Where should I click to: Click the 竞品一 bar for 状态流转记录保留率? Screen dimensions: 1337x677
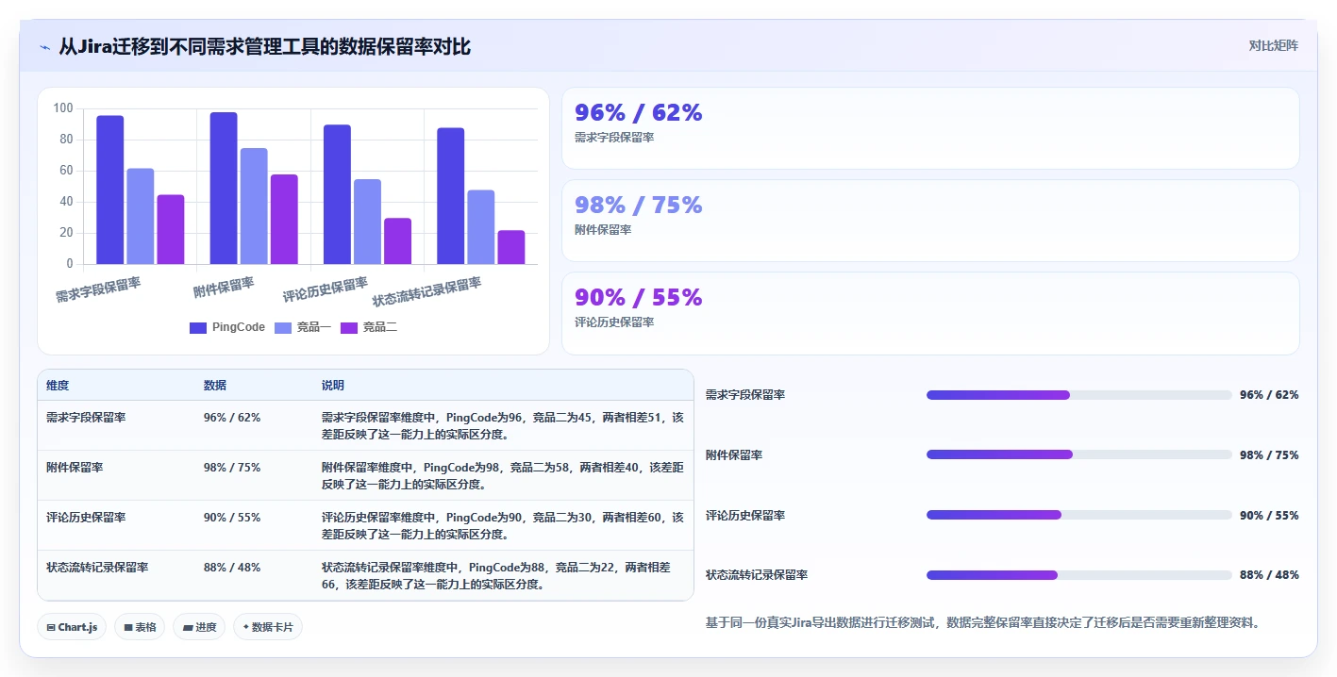pyautogui.click(x=480, y=227)
